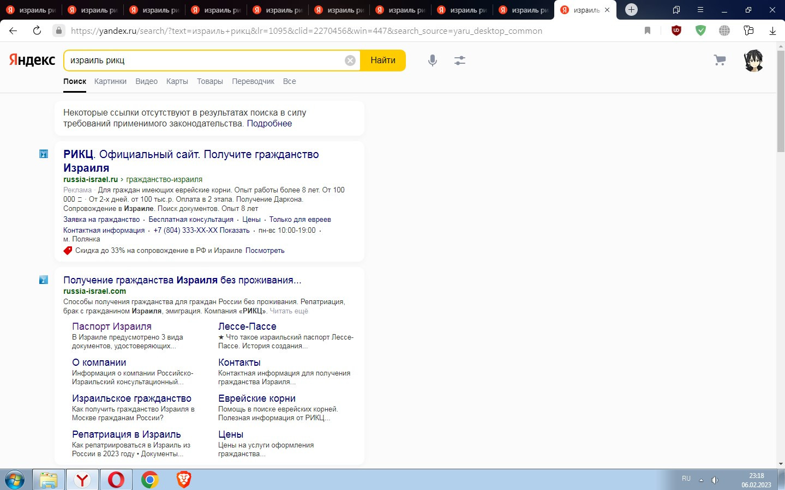Image resolution: width=785 pixels, height=490 pixels.
Task: Open the shopping cart icon
Action: (720, 61)
